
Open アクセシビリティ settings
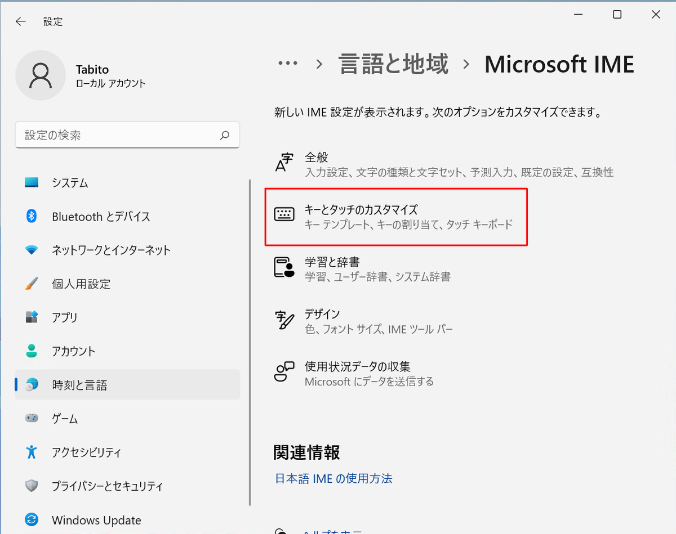click(127, 452)
